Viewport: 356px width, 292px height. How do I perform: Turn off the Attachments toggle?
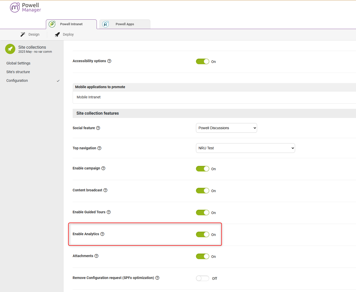(202, 256)
